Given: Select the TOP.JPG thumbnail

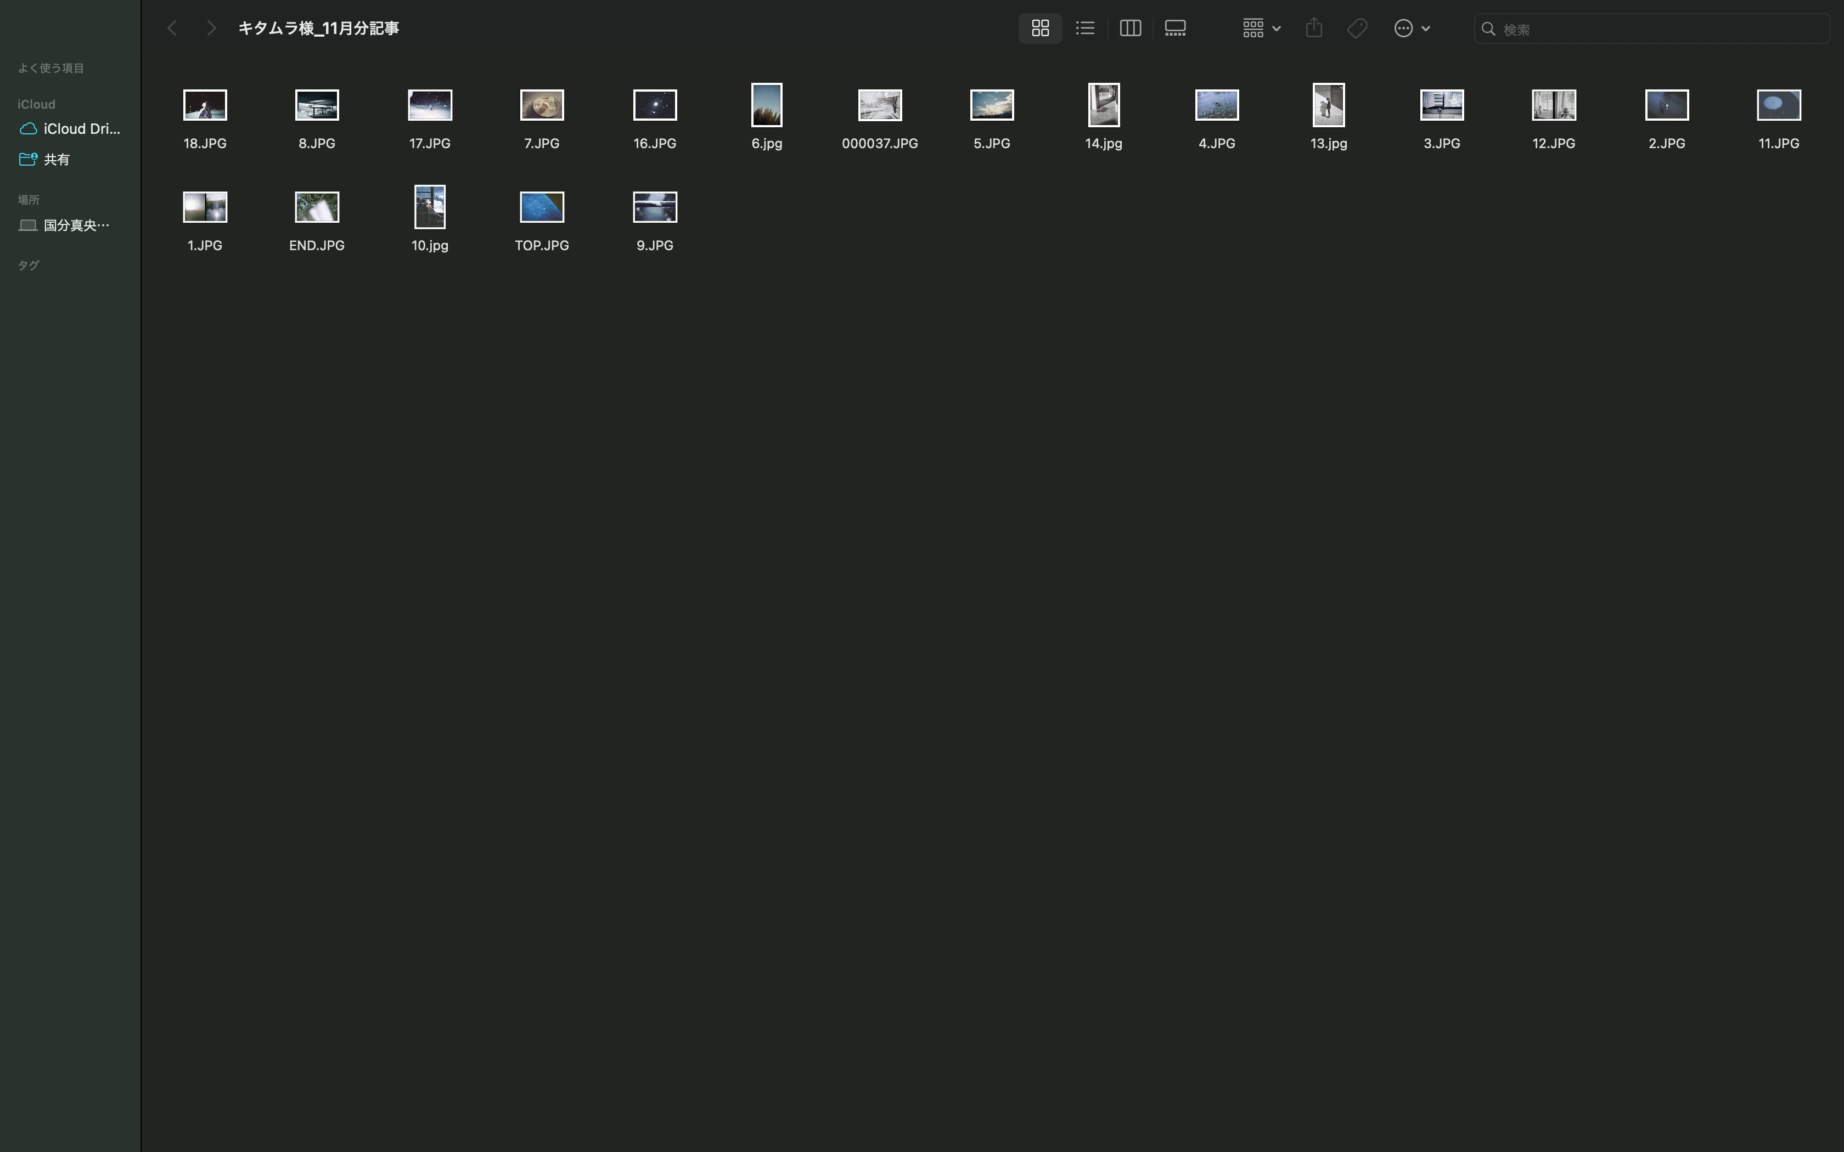Looking at the screenshot, I should [x=542, y=207].
